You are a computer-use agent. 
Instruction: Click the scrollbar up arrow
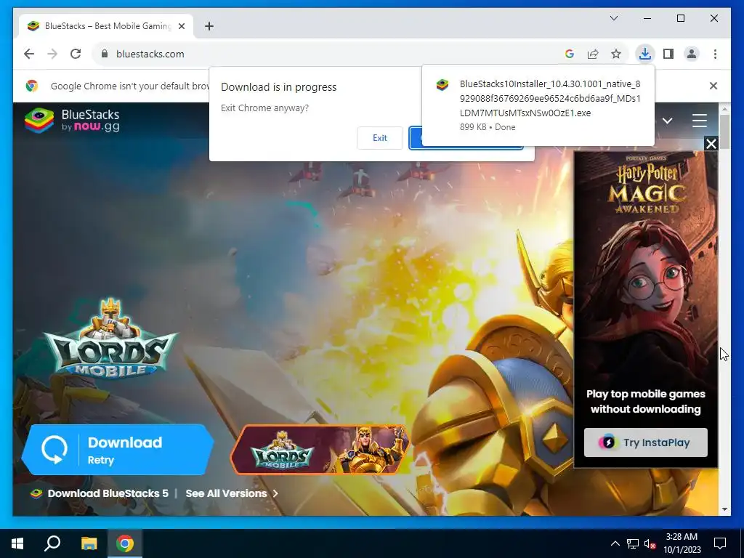click(x=724, y=109)
